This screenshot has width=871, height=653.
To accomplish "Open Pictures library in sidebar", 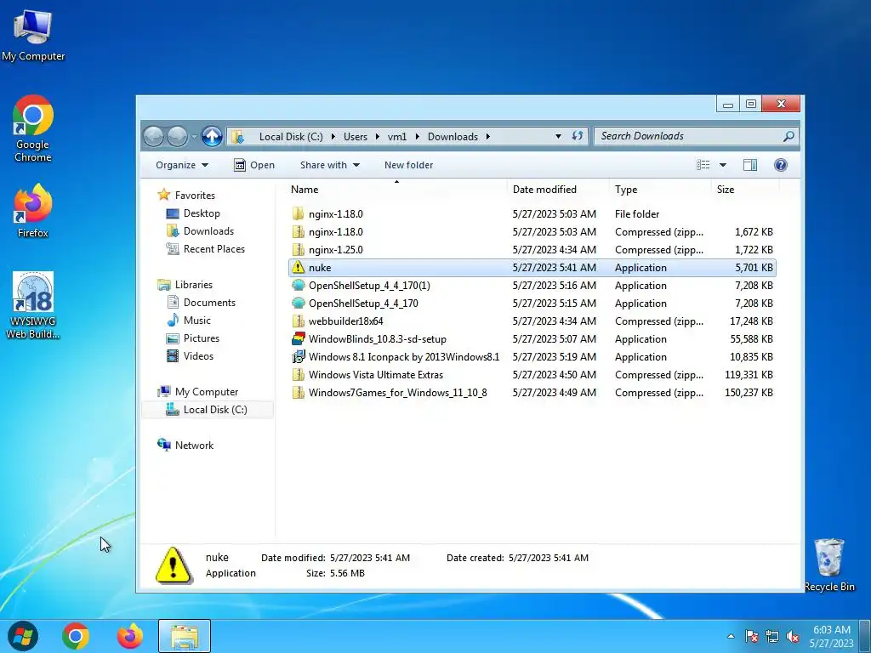I will pyautogui.click(x=193, y=338).
